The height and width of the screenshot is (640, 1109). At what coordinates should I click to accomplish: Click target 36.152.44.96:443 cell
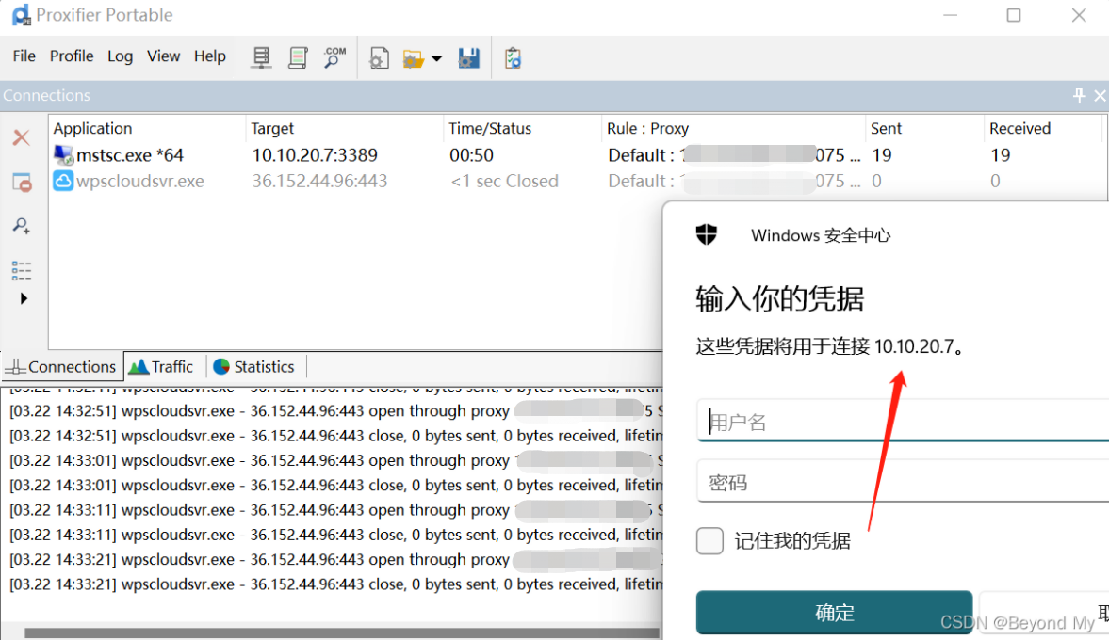tap(319, 181)
